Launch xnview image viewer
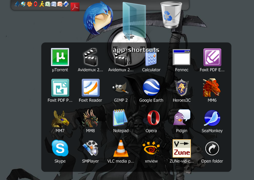Viewport: 254px width, 180px height. pos(151,148)
